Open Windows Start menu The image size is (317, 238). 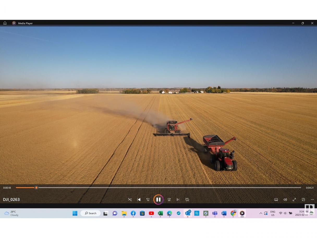pyautogui.click(x=75, y=213)
